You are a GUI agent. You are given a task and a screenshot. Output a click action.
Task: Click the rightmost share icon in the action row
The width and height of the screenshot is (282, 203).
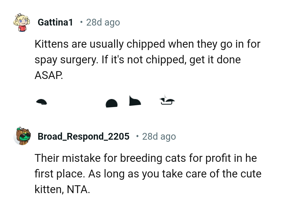click(167, 102)
